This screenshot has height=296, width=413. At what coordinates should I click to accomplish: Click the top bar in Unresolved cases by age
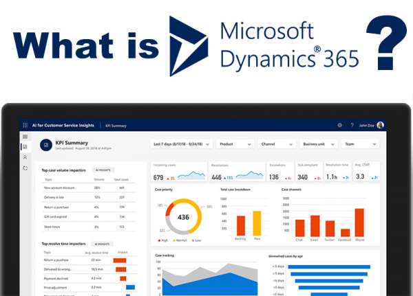329,267
